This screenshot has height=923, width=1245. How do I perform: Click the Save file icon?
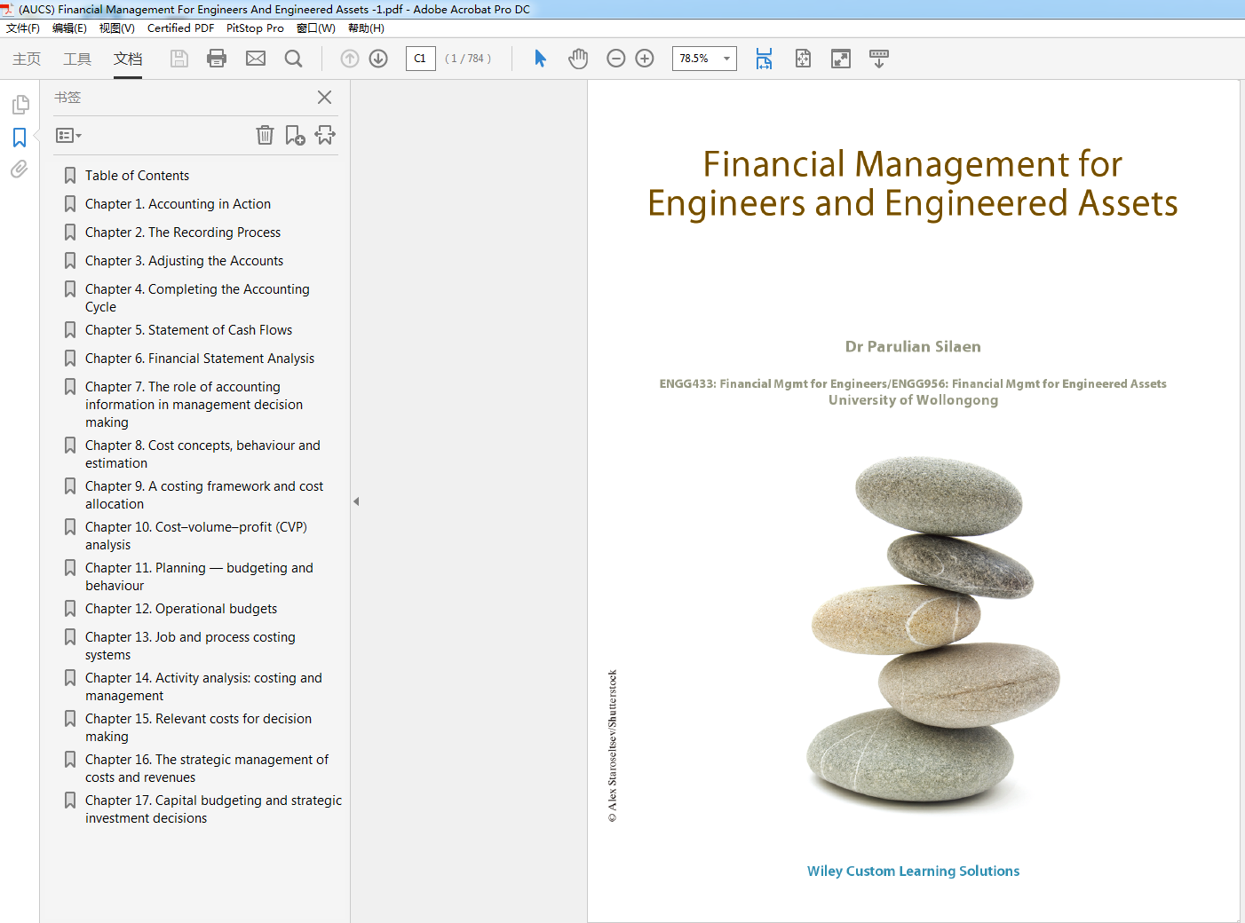[x=179, y=59]
